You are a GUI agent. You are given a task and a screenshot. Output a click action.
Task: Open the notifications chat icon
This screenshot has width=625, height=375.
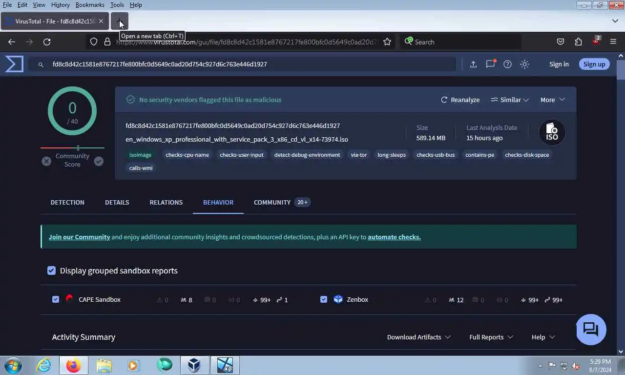pos(491,64)
